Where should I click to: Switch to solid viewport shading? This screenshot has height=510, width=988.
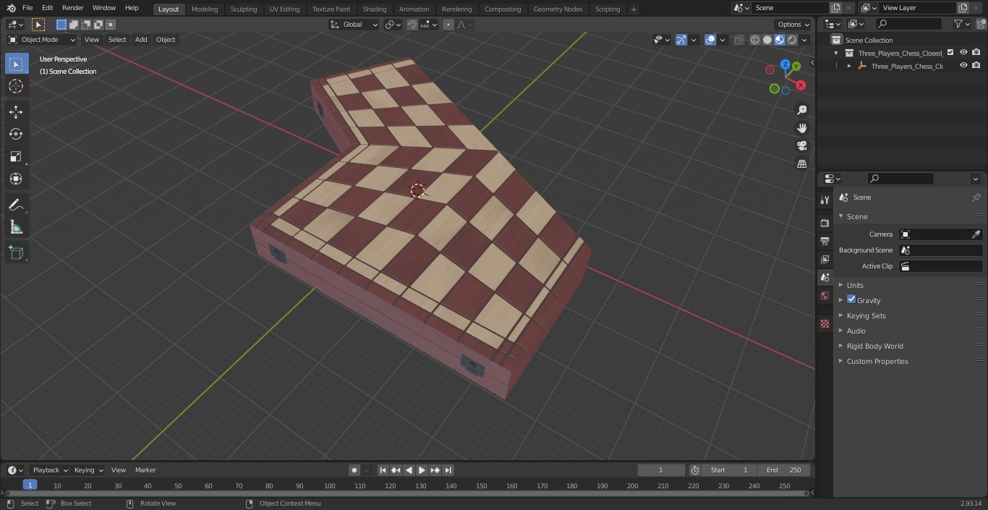767,40
